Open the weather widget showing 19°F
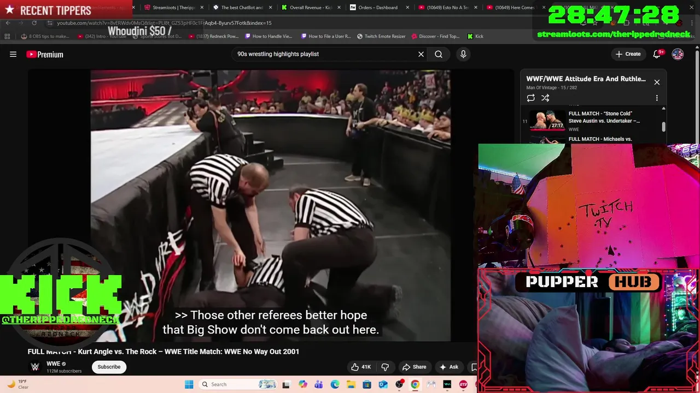The width and height of the screenshot is (700, 393). (16, 384)
